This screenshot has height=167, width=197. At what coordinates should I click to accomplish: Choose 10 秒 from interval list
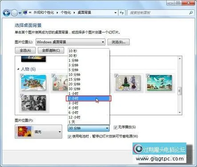(88, 51)
